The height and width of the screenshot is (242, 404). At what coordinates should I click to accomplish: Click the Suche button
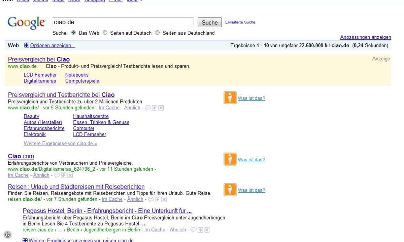(209, 23)
